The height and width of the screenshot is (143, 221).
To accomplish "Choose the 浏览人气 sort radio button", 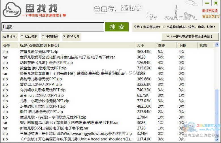I will point(64,37).
